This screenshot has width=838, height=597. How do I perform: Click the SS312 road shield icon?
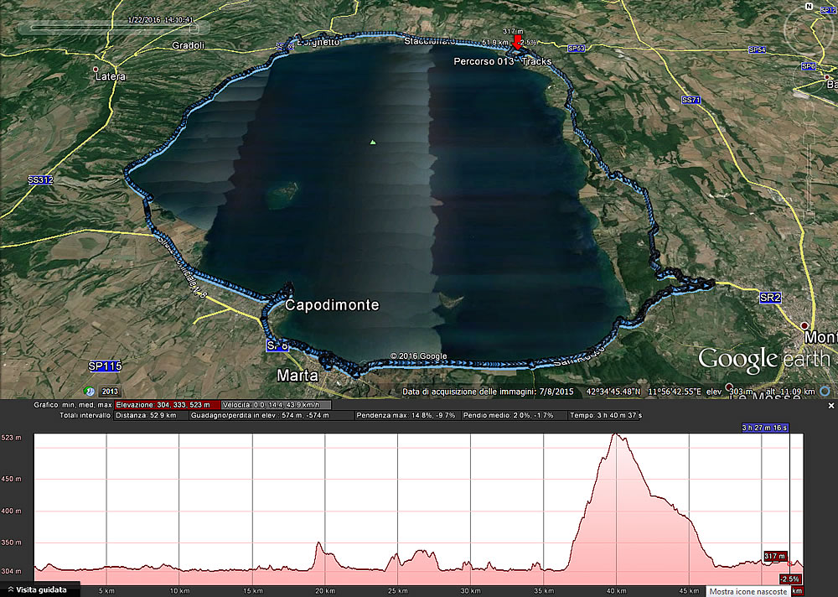click(40, 179)
